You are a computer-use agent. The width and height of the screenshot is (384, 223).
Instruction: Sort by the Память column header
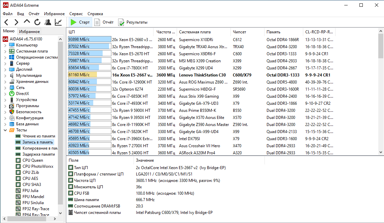(x=284, y=32)
